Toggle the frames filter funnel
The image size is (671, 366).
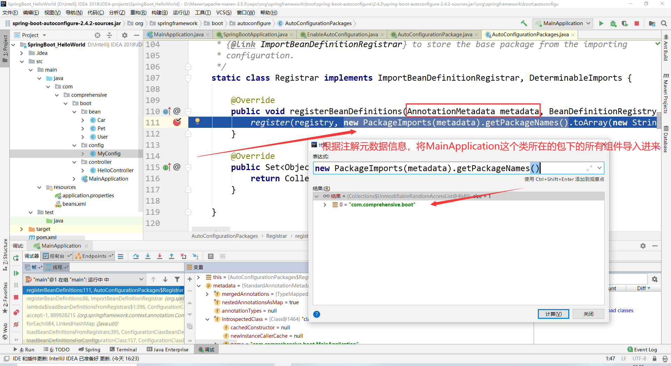click(177, 279)
